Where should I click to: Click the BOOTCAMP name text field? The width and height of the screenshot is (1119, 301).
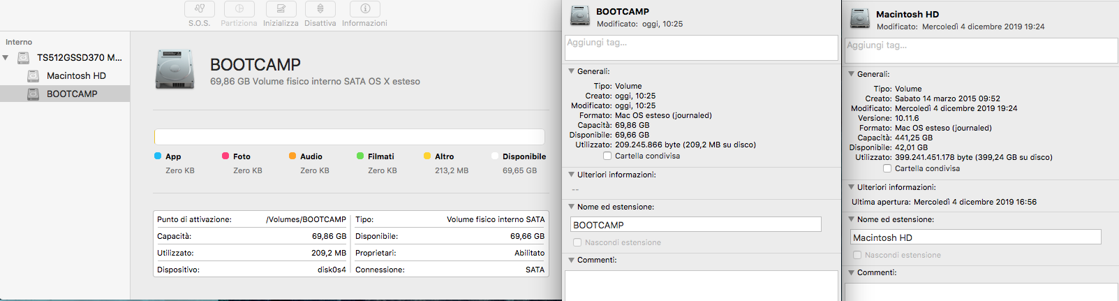click(696, 225)
